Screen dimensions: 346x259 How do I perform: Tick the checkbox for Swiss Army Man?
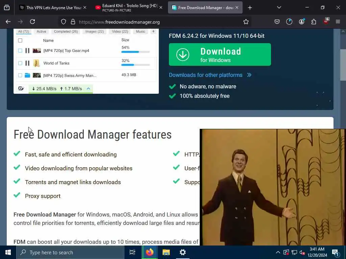(20, 75)
